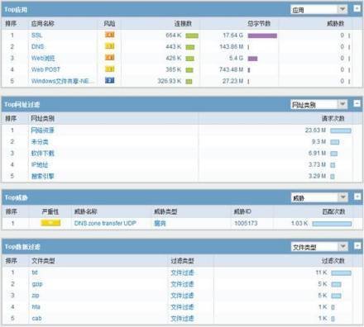Viewport: 364px width, 327px height.
Task: Open the 网络资源 URL category link
Action: tap(43, 130)
